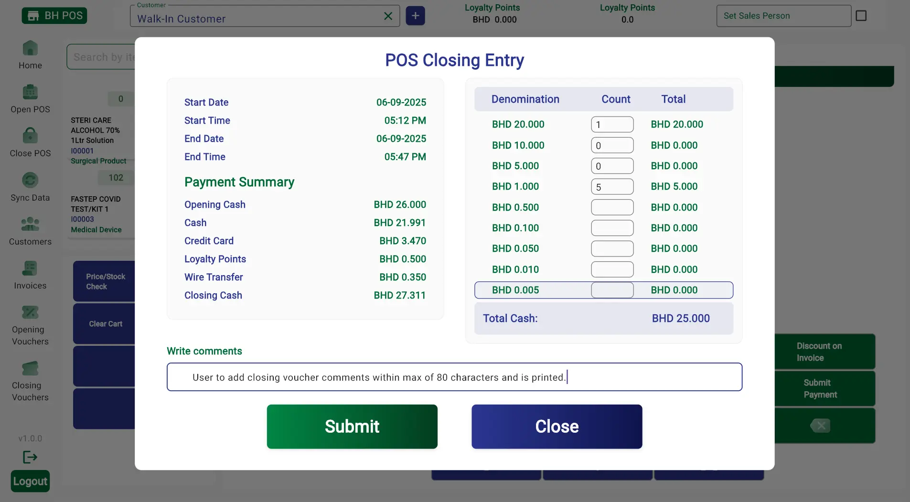Toggle the Set Sales Person checkbox
The image size is (910, 502).
pyautogui.click(x=861, y=16)
